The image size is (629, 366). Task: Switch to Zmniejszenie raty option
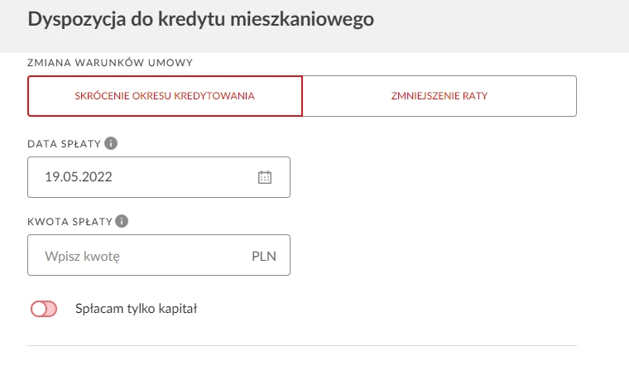click(439, 96)
